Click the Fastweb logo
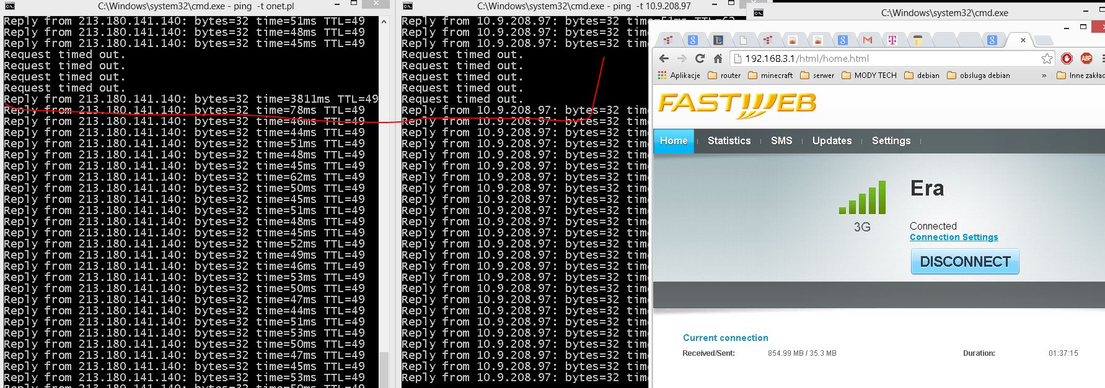This screenshot has height=388, width=1105. [x=737, y=105]
